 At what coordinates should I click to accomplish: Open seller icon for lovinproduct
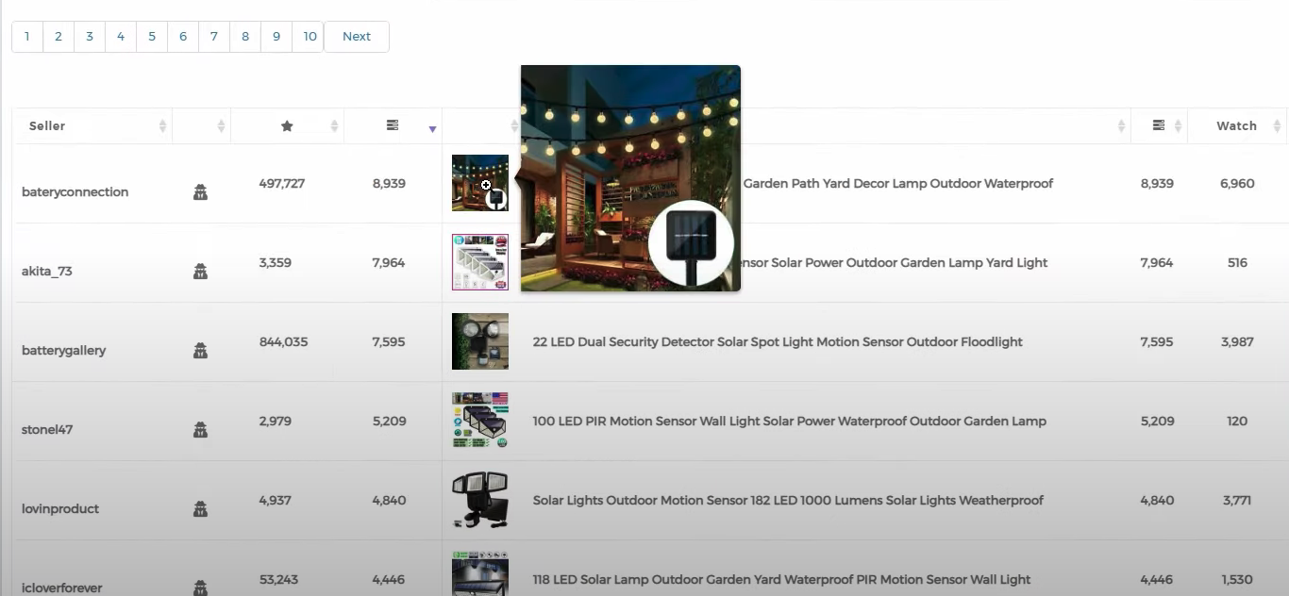click(200, 509)
